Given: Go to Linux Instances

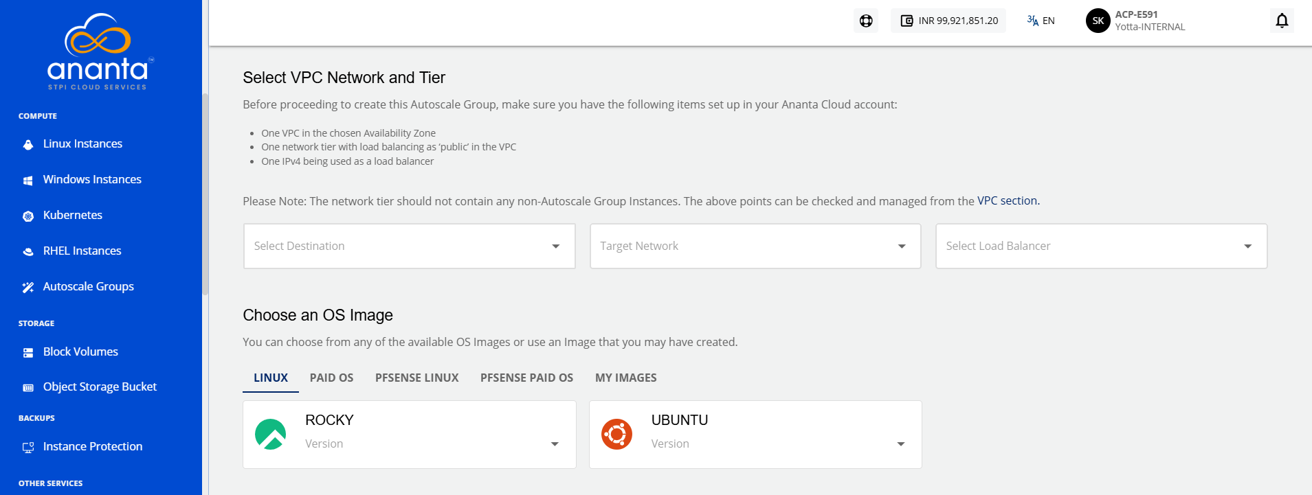Looking at the screenshot, I should click(x=82, y=143).
